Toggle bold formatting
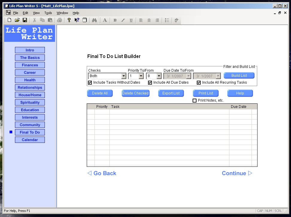The width and height of the screenshot is (291, 217). coord(115,20)
